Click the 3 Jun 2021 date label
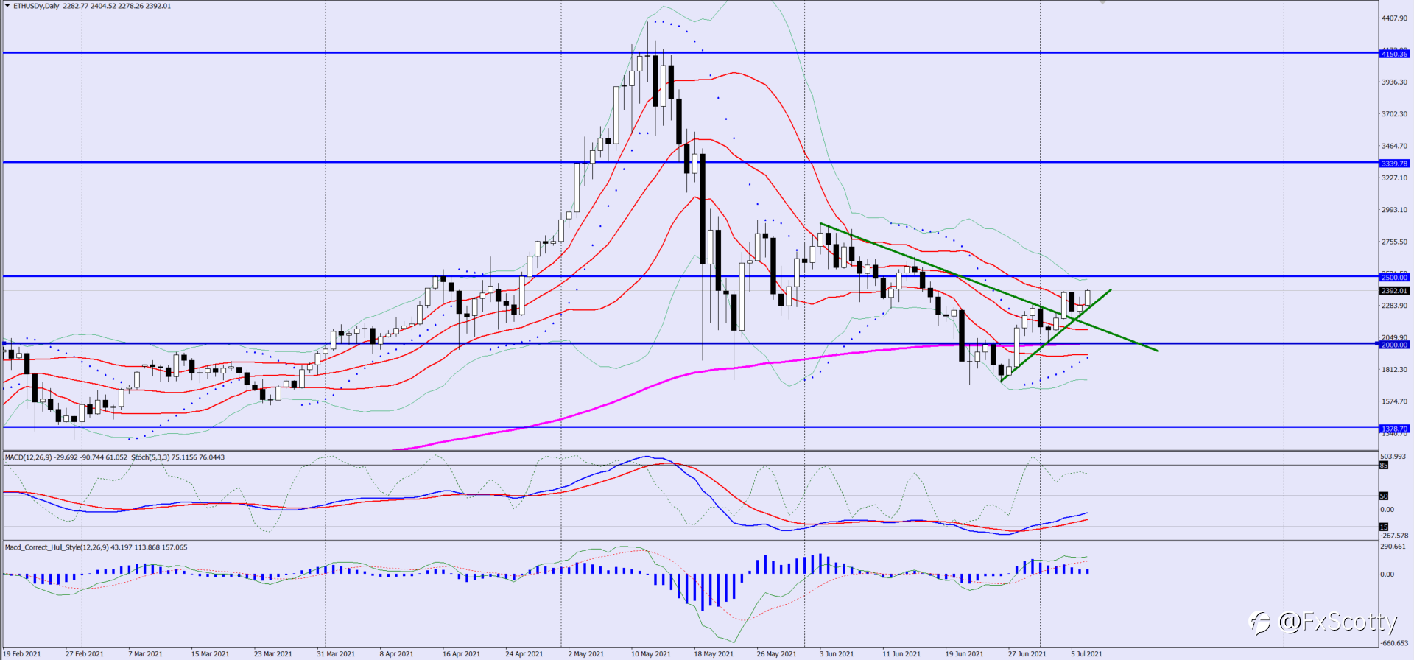 tap(837, 654)
